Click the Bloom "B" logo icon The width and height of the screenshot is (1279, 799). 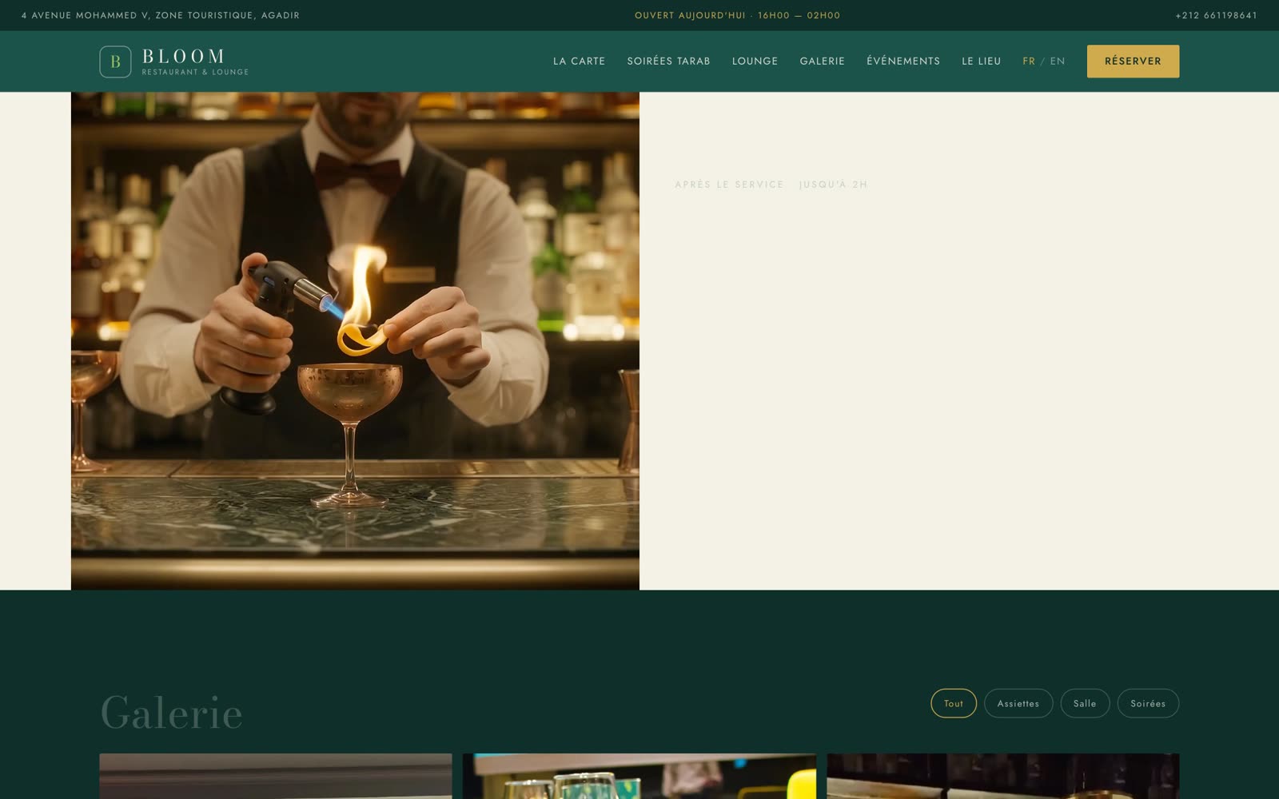115,62
